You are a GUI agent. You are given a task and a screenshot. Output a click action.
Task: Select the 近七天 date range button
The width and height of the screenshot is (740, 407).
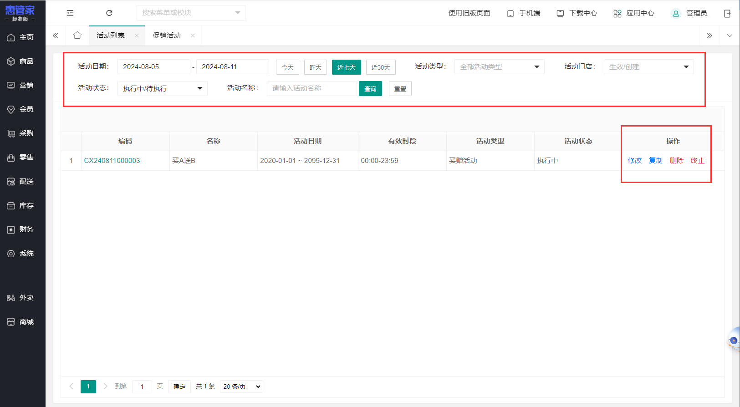[x=347, y=67]
